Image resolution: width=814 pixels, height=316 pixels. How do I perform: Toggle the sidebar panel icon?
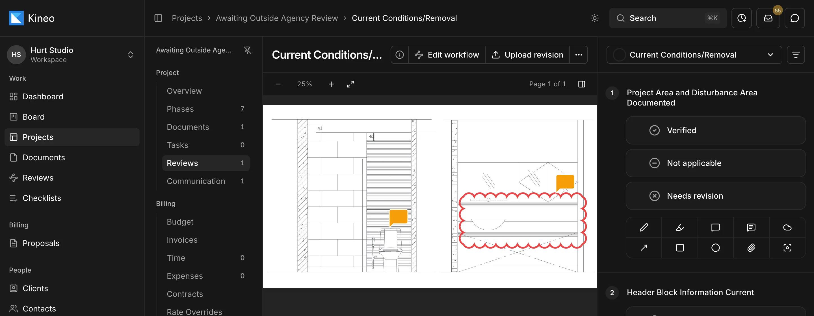(x=158, y=18)
